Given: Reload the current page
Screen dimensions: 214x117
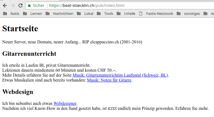Looking at the screenshot, I should (x=20, y=5).
